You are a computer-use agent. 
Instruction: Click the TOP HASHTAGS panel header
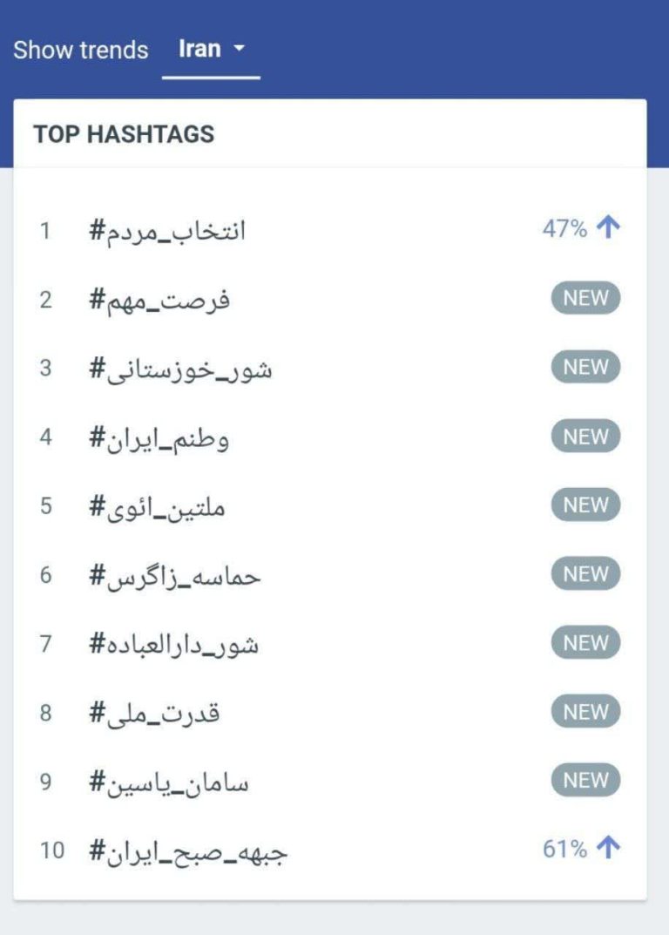pyautogui.click(x=124, y=134)
